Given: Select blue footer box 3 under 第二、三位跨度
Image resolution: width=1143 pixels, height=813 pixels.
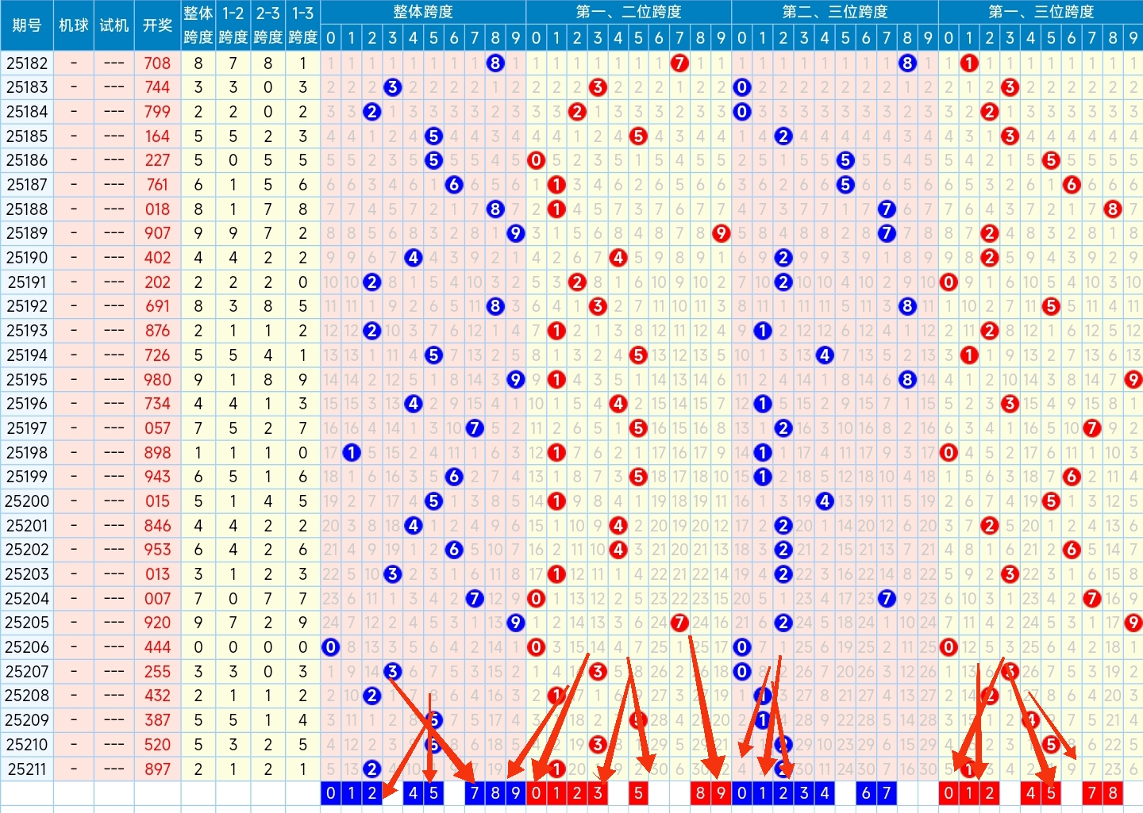Looking at the screenshot, I should pos(804,792).
